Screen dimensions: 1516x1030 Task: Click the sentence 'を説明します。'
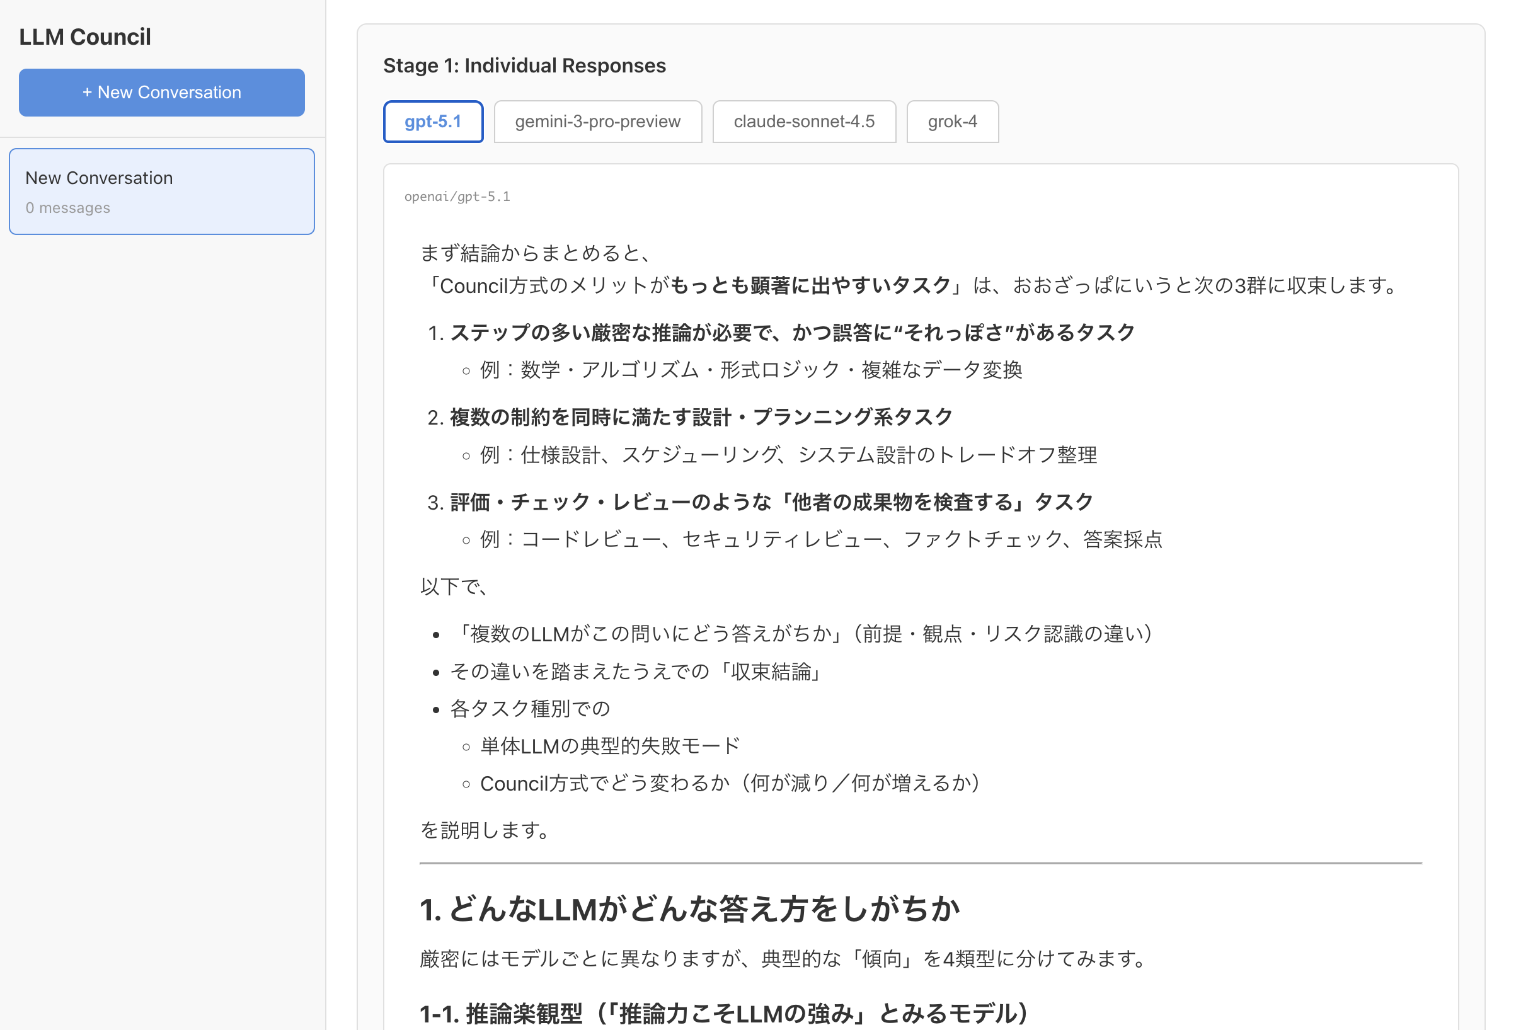click(485, 830)
